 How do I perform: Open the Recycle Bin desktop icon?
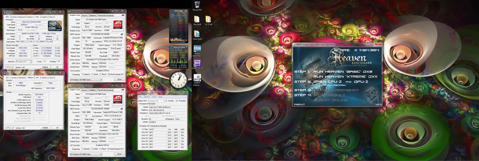(x=197, y=6)
